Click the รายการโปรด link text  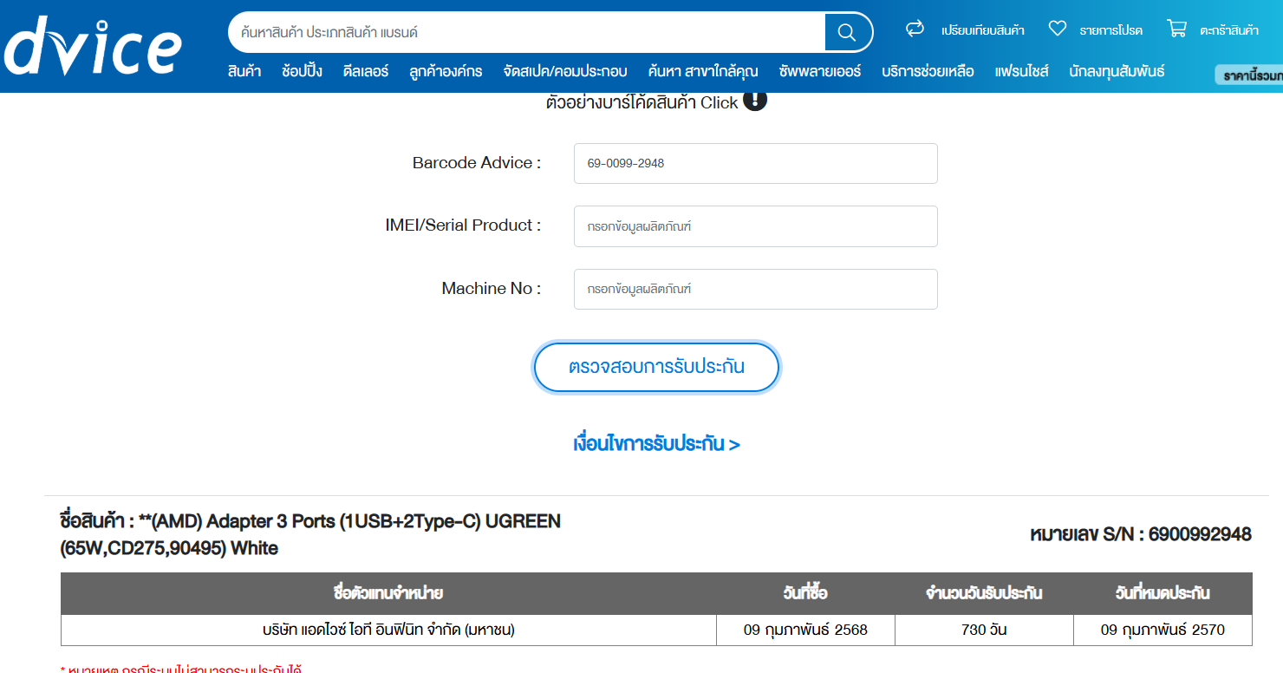[1110, 30]
